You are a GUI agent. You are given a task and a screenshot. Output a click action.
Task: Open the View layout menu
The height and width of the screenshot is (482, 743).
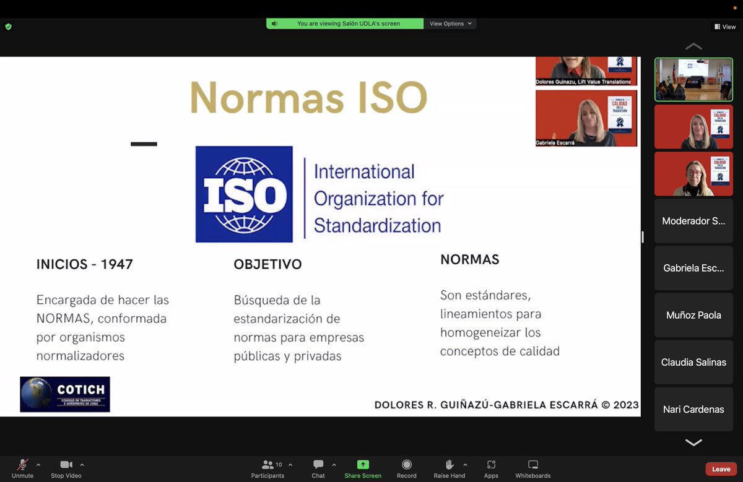725,27
